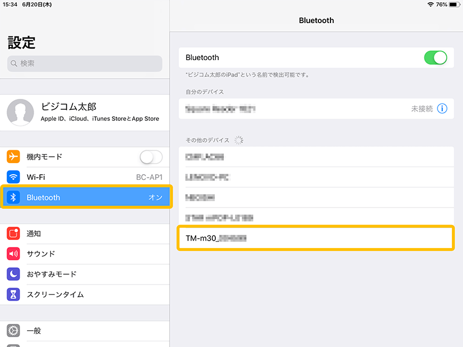The width and height of the screenshot is (463, 347).
Task: Open info for the unconnected device
Action: click(x=442, y=109)
